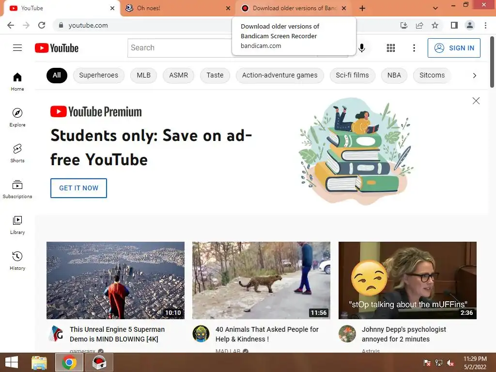Toggle Chrome side panel
Viewport: 496px width, 372px height.
pyautogui.click(x=454, y=25)
